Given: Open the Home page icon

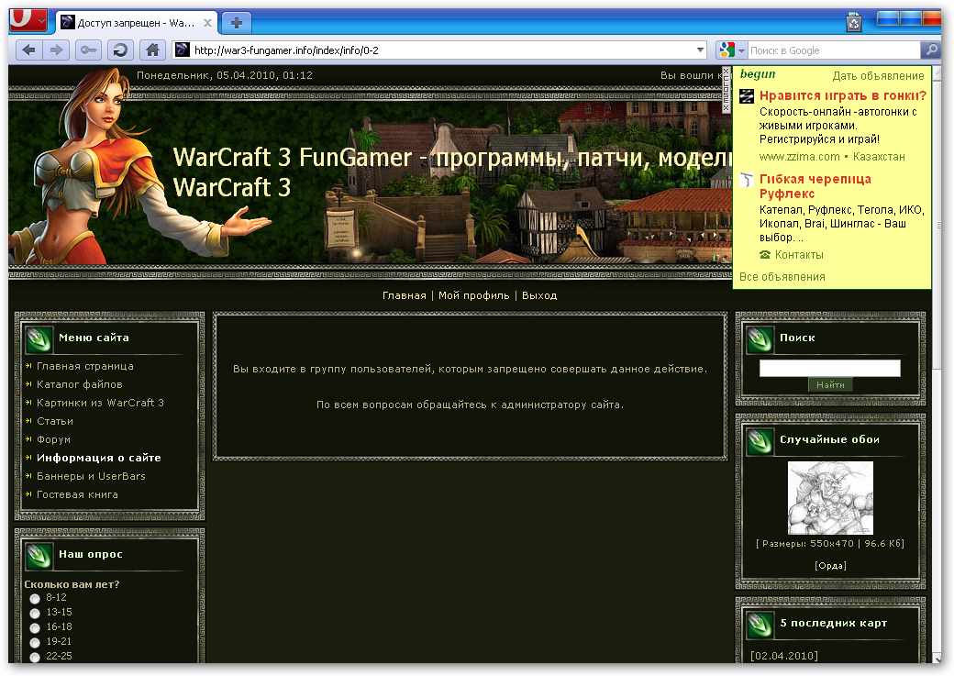Looking at the screenshot, I should [x=153, y=50].
